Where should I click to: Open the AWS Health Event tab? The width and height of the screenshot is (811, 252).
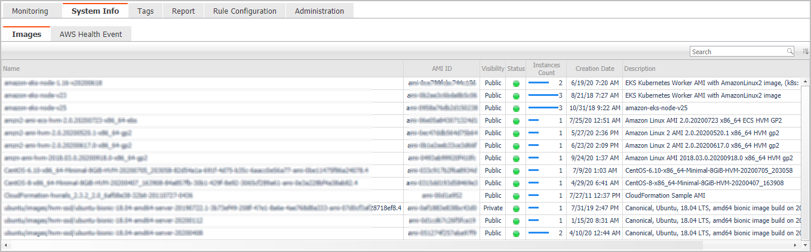(91, 35)
